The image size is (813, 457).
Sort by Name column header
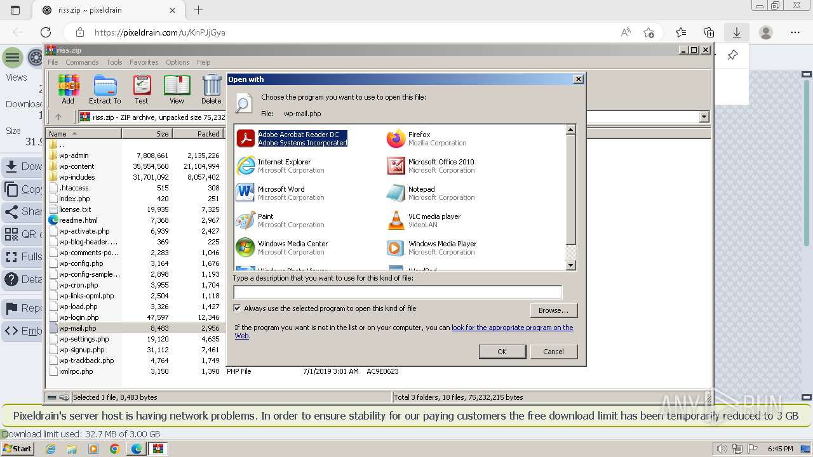83,134
